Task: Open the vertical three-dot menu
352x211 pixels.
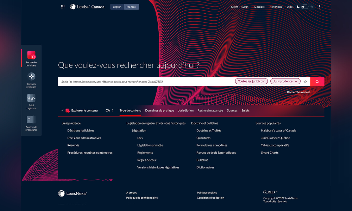Action: (320, 7)
